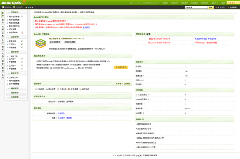The width and height of the screenshot is (240, 159).
Task: Toggle the 隐藏菜单 option in top bar
Action: [7, 7]
